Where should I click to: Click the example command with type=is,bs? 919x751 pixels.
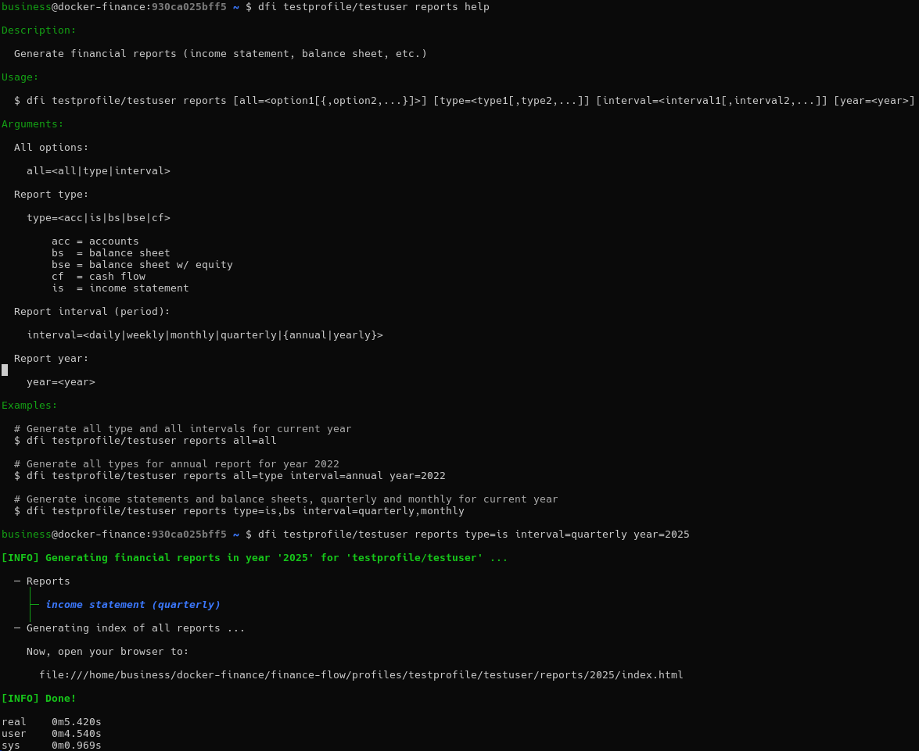click(245, 511)
